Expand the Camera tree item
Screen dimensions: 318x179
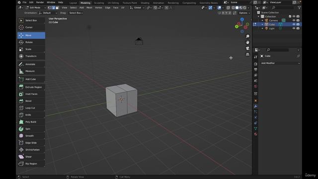pyautogui.click(x=262, y=20)
